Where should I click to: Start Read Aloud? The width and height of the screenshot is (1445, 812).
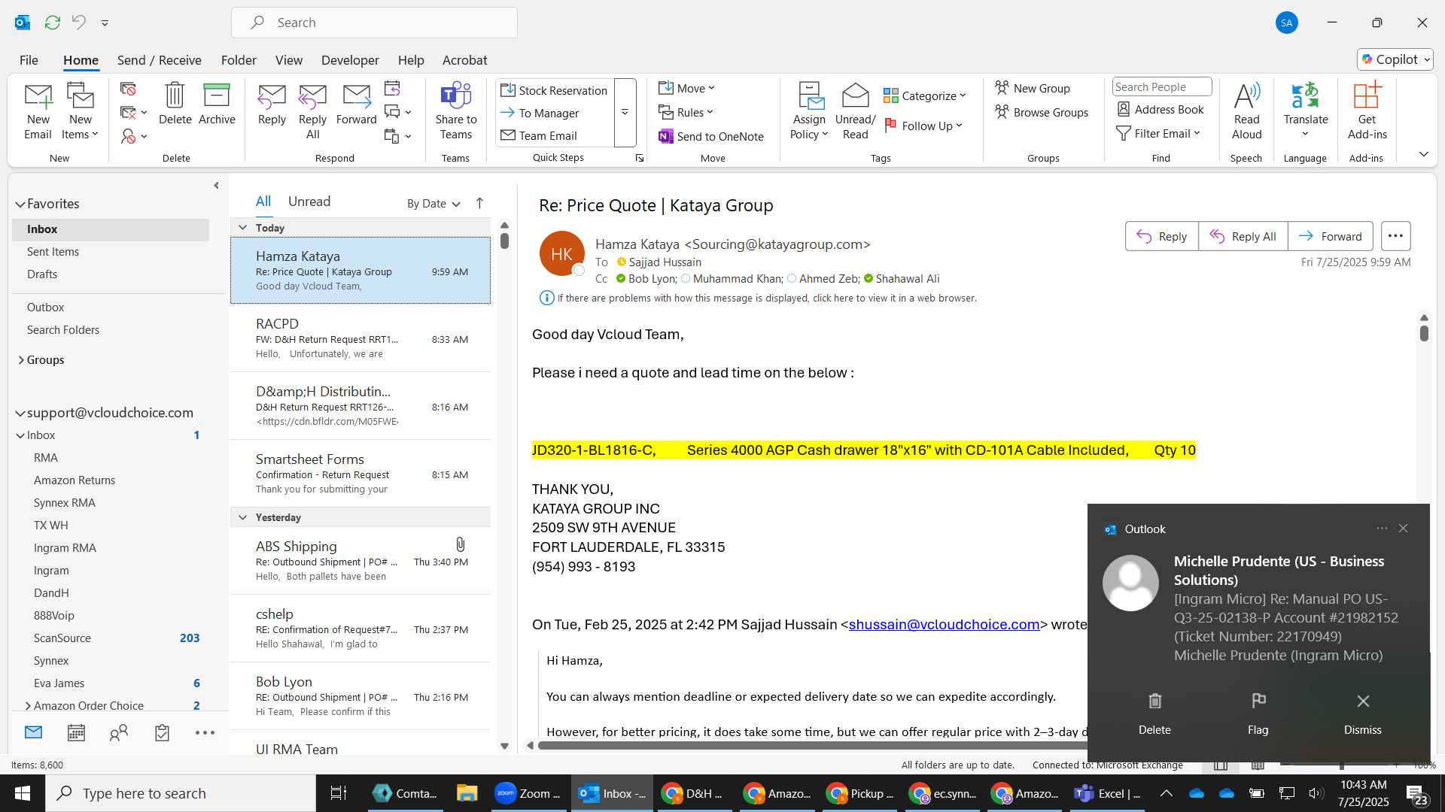1246,111
